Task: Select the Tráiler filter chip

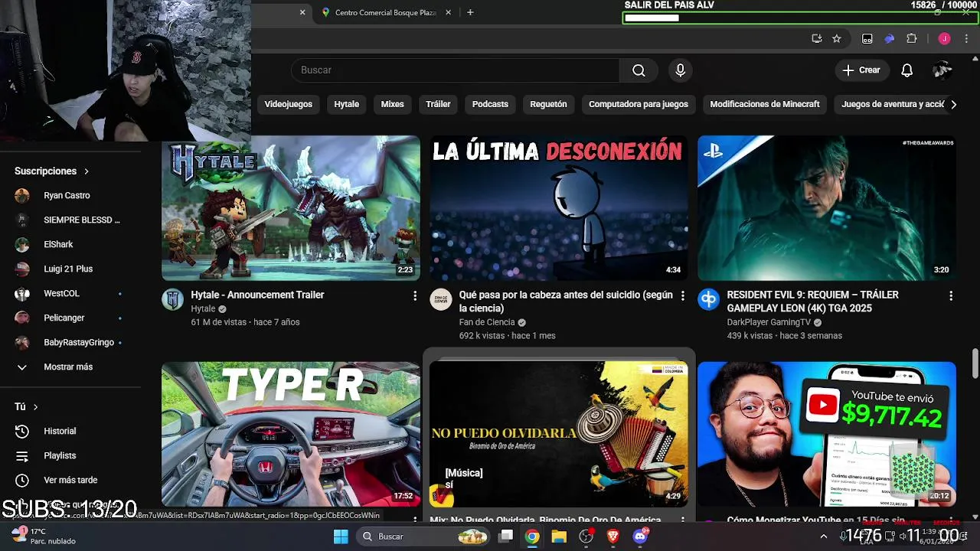Action: 438,104
